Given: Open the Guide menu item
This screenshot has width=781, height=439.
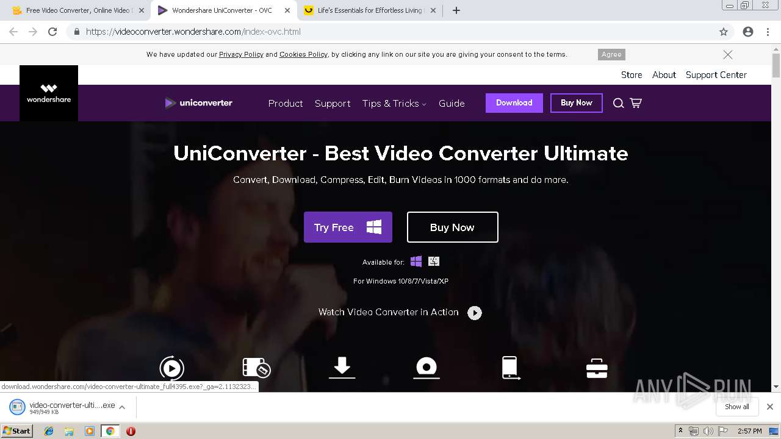Looking at the screenshot, I should pos(452,103).
